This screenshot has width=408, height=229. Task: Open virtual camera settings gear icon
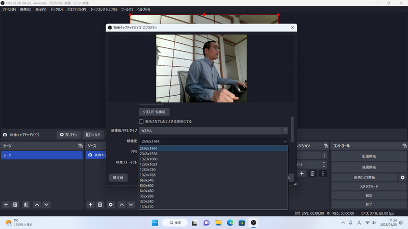[402, 178]
